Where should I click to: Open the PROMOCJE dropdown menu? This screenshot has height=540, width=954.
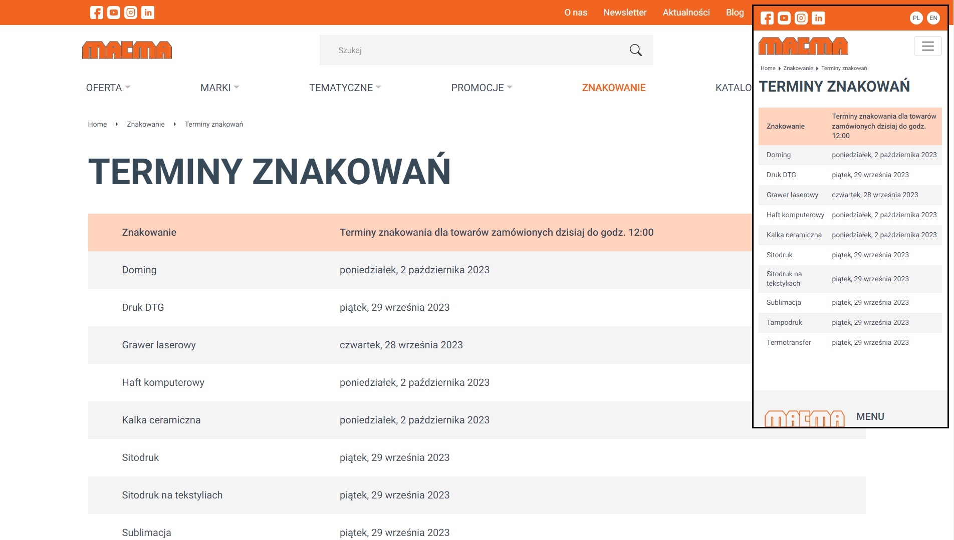point(482,88)
